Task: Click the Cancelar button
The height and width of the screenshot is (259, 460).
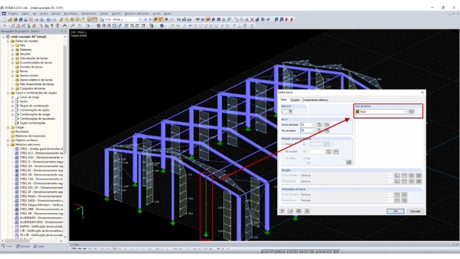Action: coord(415,211)
